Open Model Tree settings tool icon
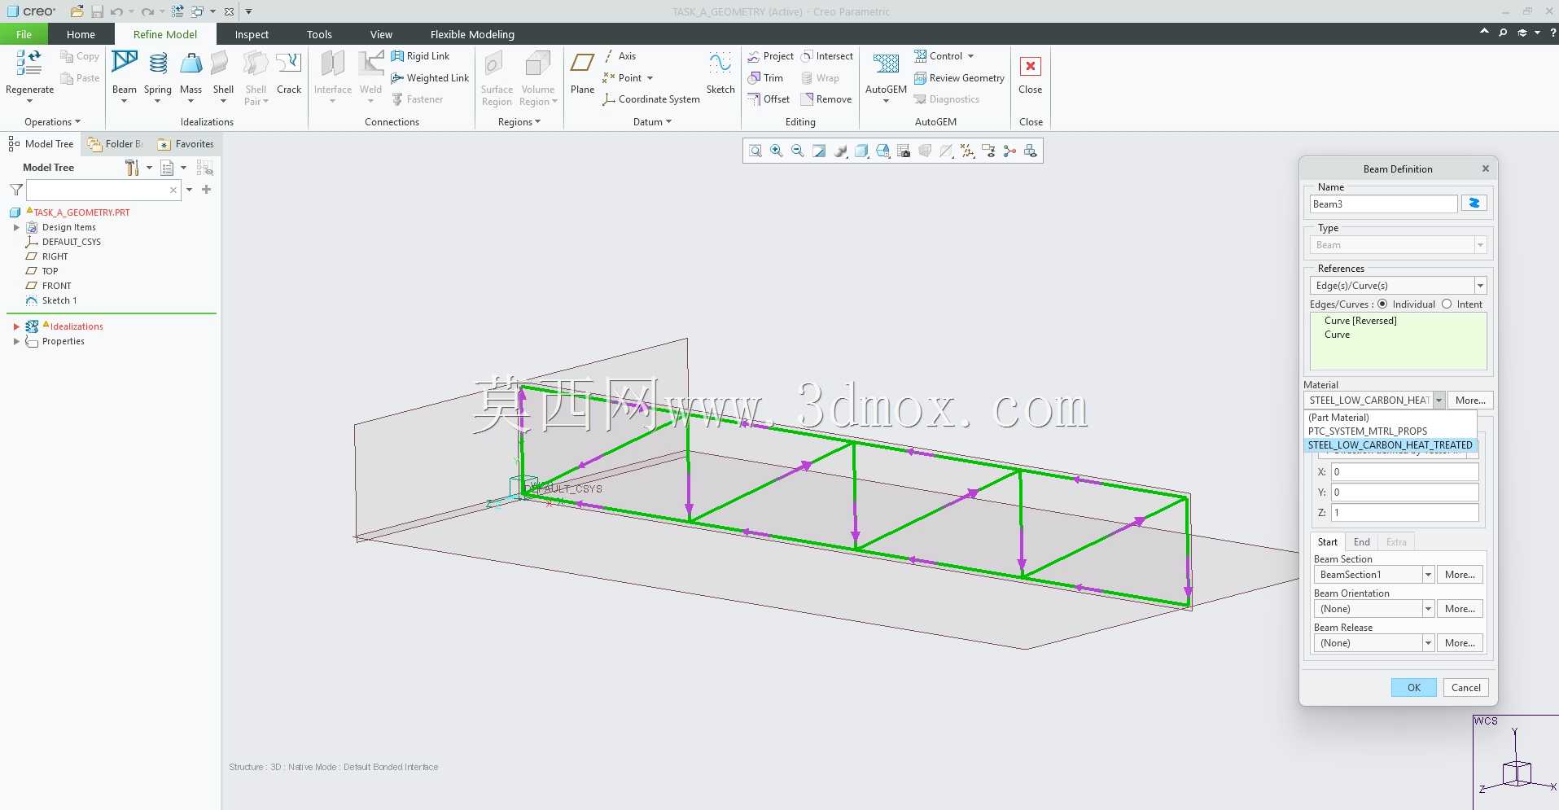The height and width of the screenshot is (810, 1559). click(x=132, y=168)
